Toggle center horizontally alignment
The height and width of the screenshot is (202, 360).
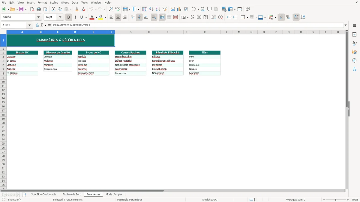click(118, 17)
